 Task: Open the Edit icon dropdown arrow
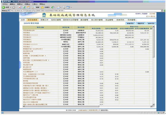pyautogui.click(x=71, y=7)
